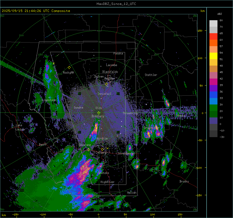The width and height of the screenshot is (233, 218).
Task: Click the Olds city label
Action: point(99,108)
